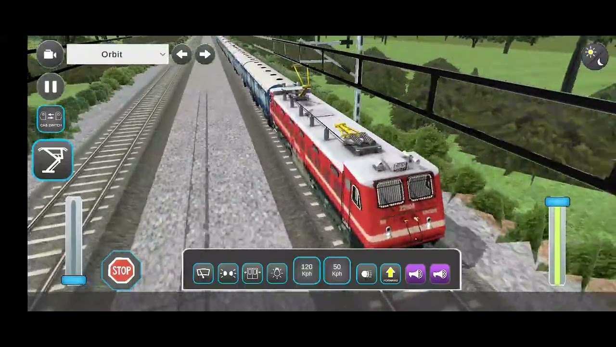The image size is (616, 347).
Task: Toggle day/night mode icon
Action: tap(595, 57)
